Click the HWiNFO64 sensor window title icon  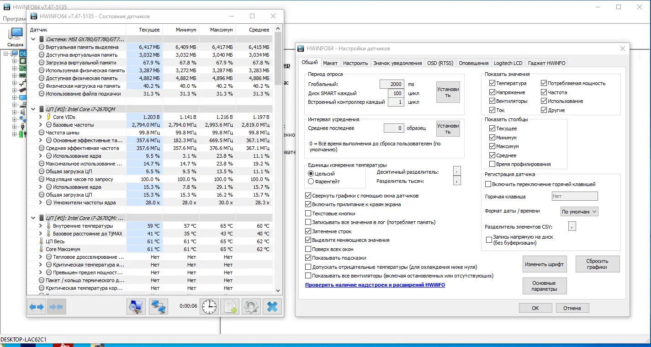[x=34, y=16]
